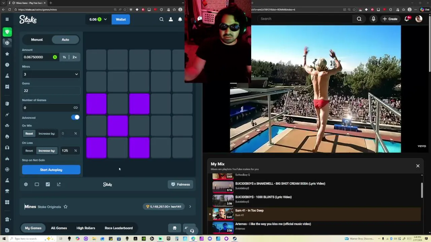Switch betting mode to Manual
Image resolution: width=431 pixels, height=242 pixels.
[x=37, y=40]
